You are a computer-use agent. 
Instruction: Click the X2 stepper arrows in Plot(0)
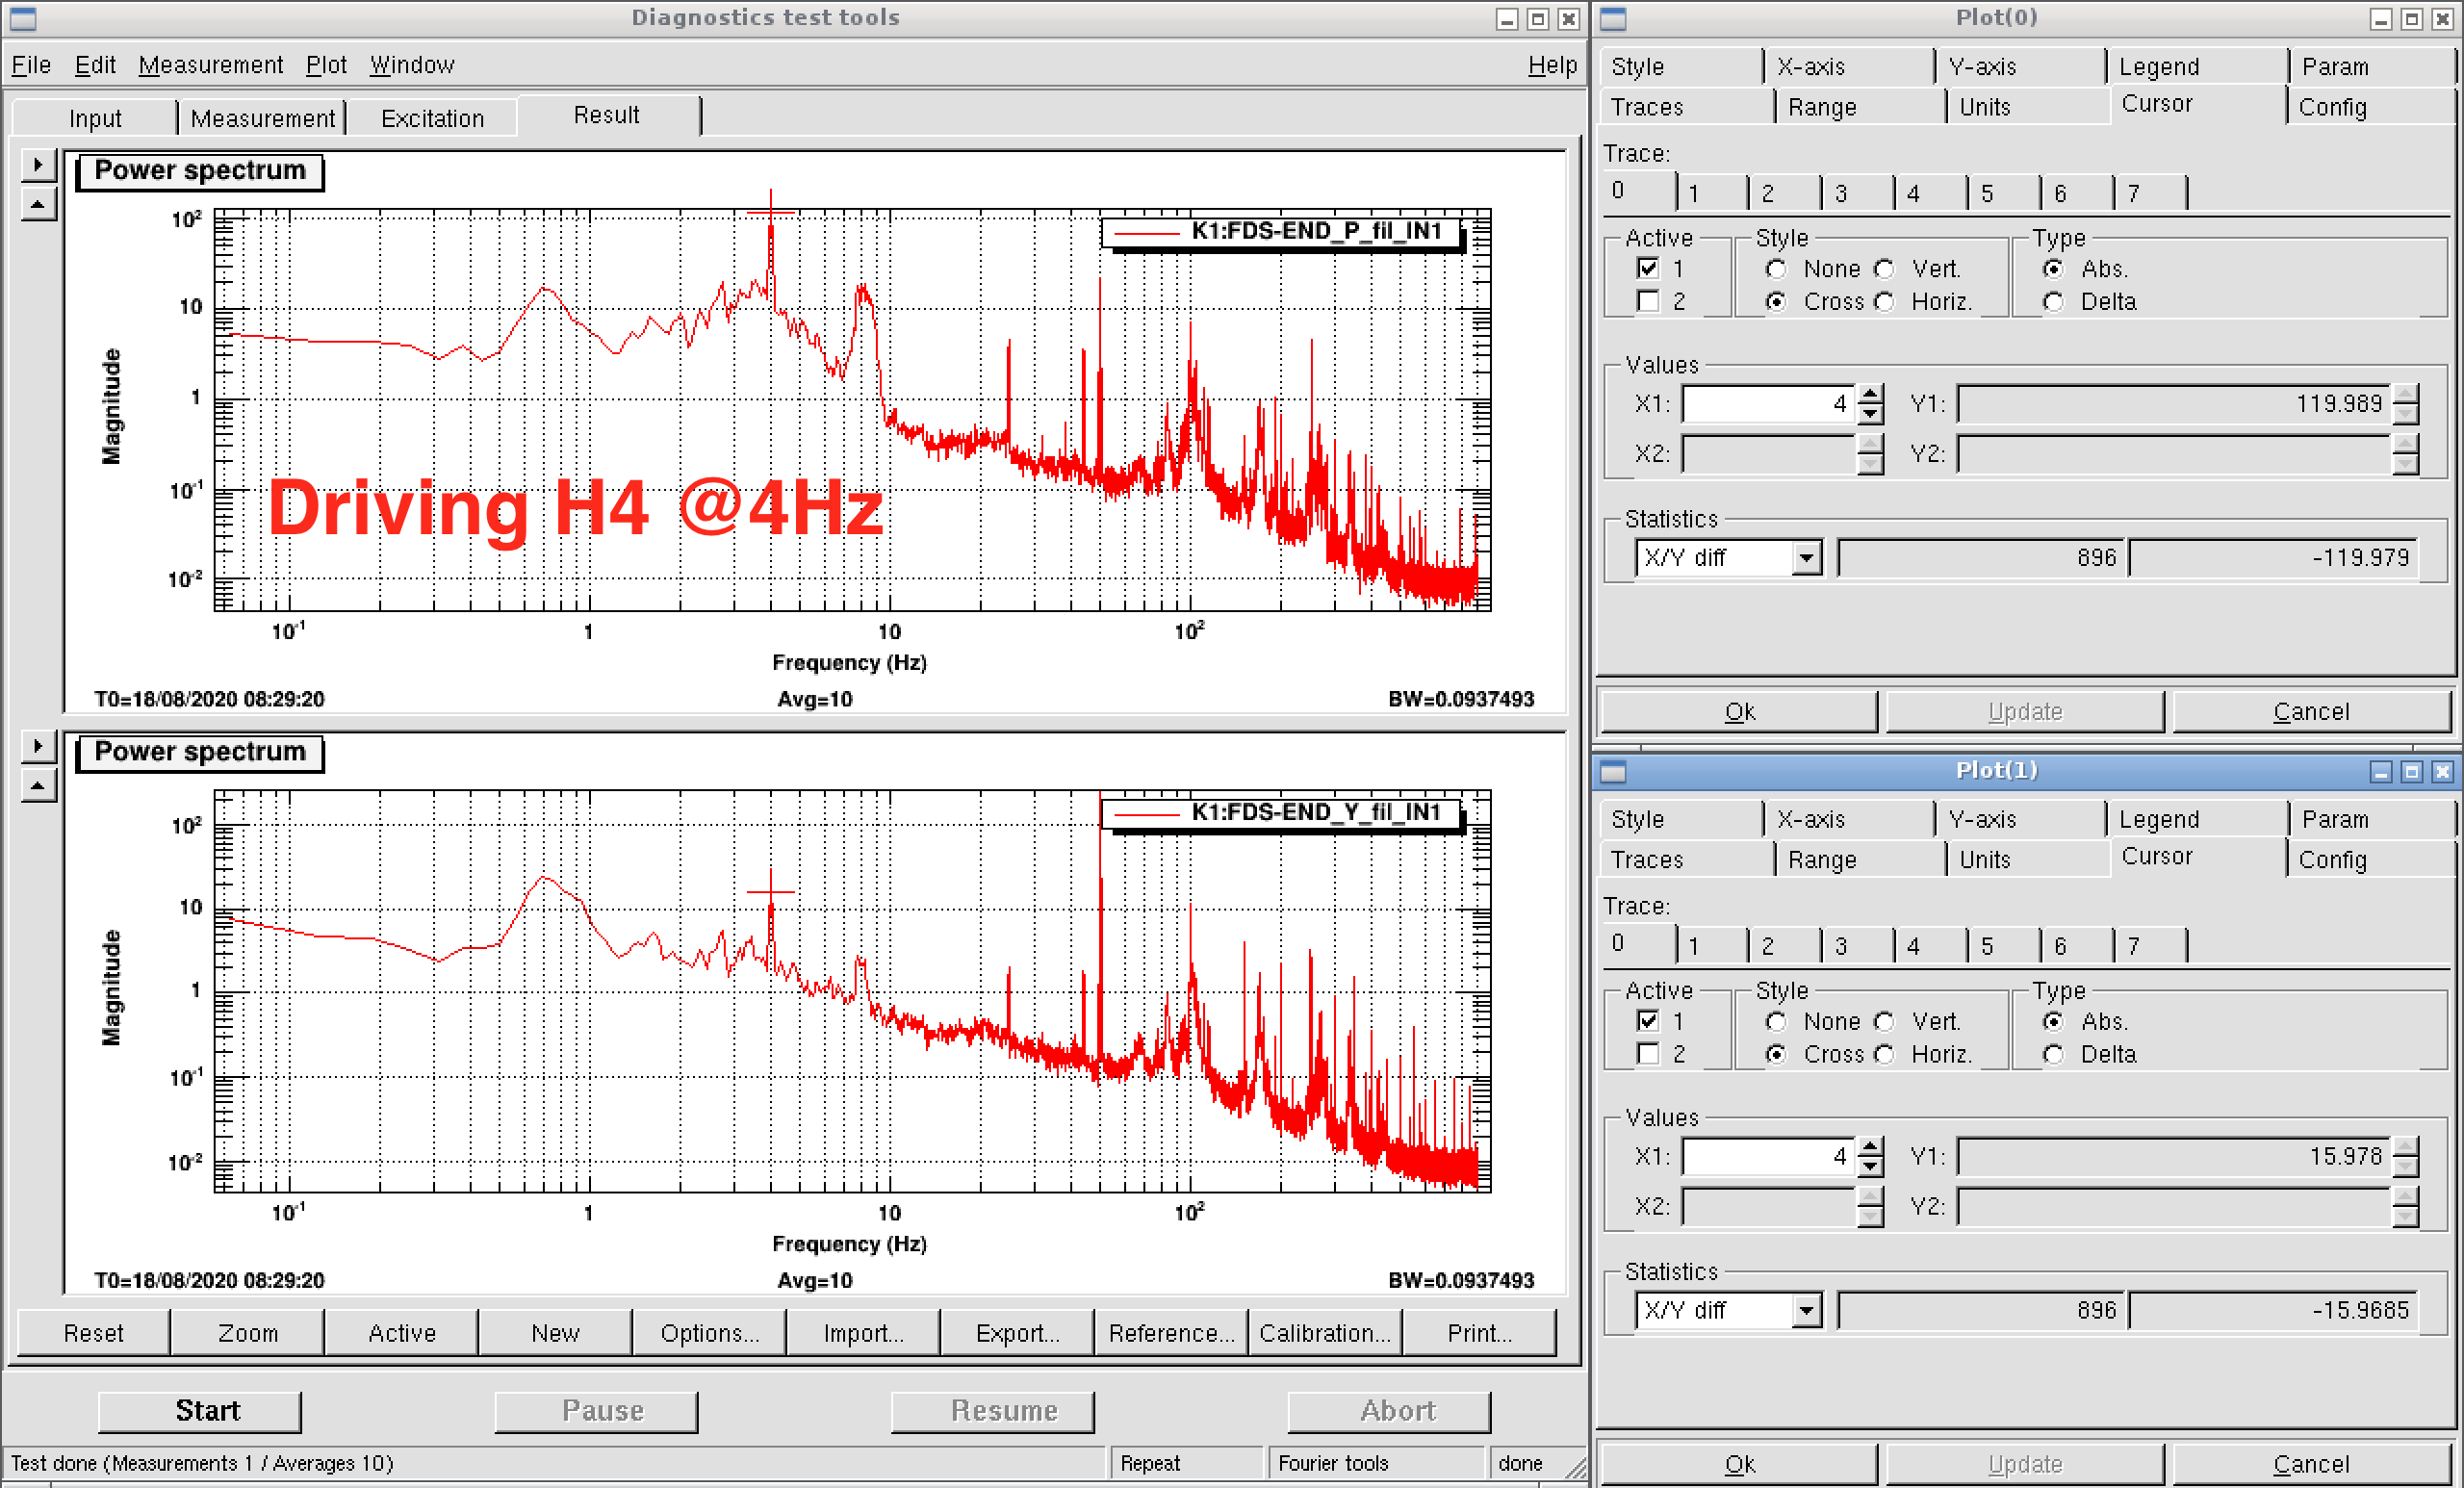pyautogui.click(x=1870, y=454)
